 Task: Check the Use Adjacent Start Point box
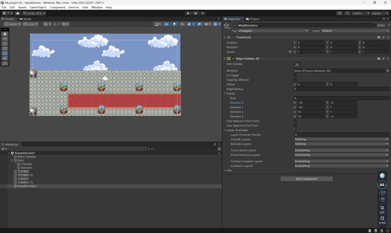point(295,121)
